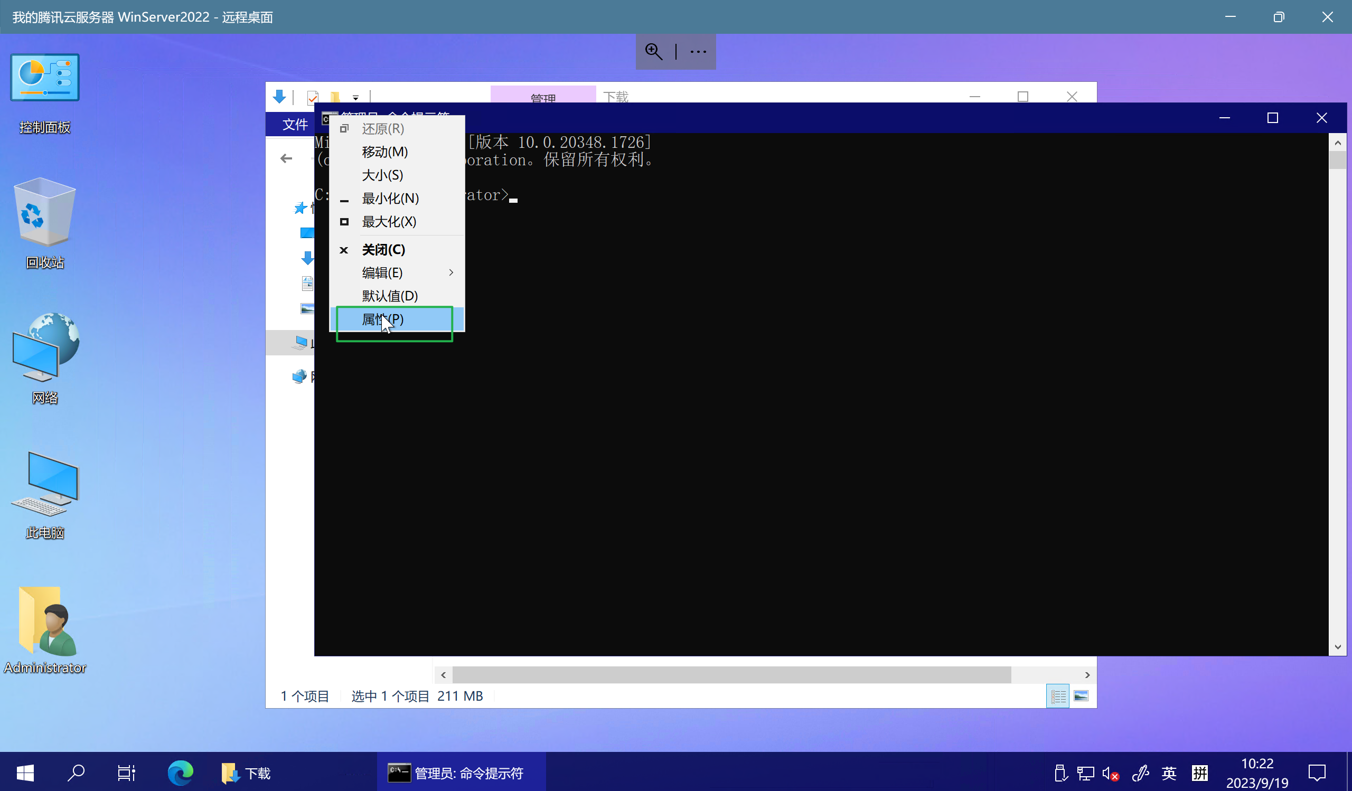The width and height of the screenshot is (1352, 791).
Task: Choose 关闭(C) from the system menu
Action: pyautogui.click(x=397, y=249)
